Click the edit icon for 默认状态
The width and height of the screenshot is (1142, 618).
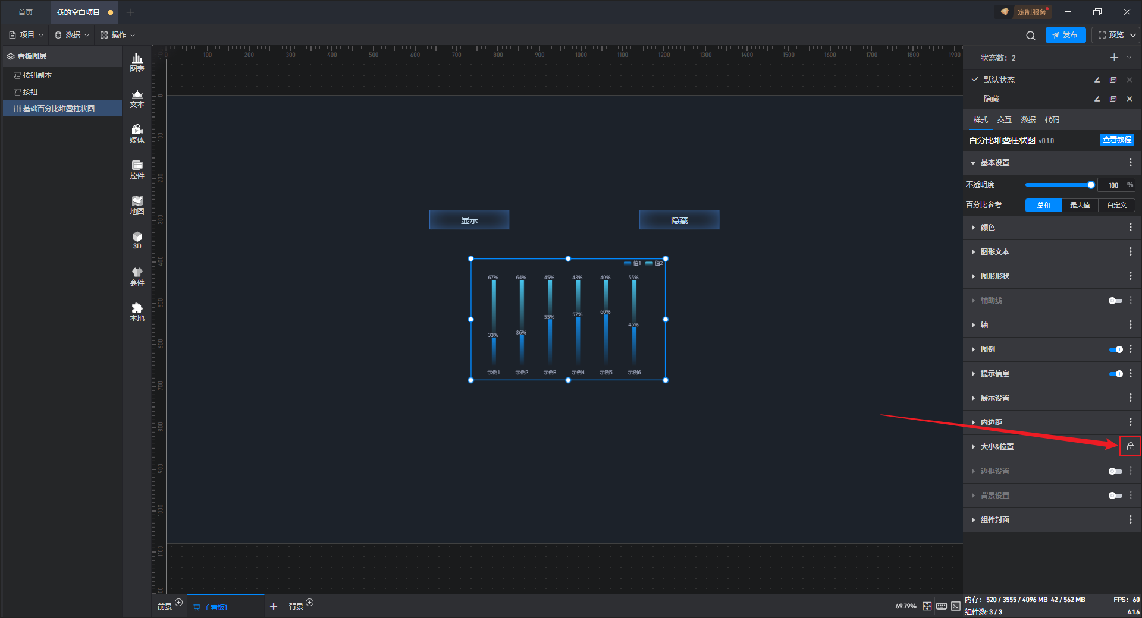tap(1097, 80)
